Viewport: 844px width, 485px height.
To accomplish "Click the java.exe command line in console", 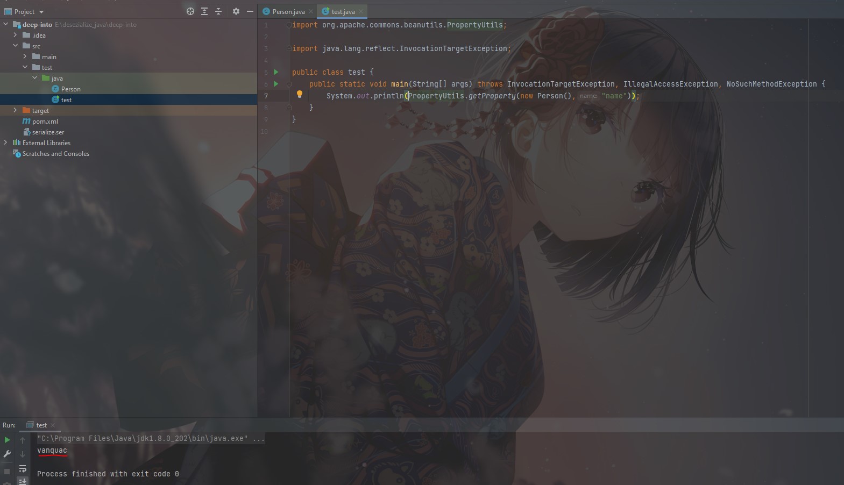I will pos(151,438).
